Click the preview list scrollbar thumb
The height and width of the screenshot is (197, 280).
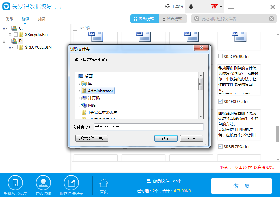click(278, 134)
